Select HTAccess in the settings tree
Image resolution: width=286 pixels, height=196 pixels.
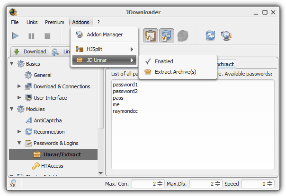[x=52, y=166]
